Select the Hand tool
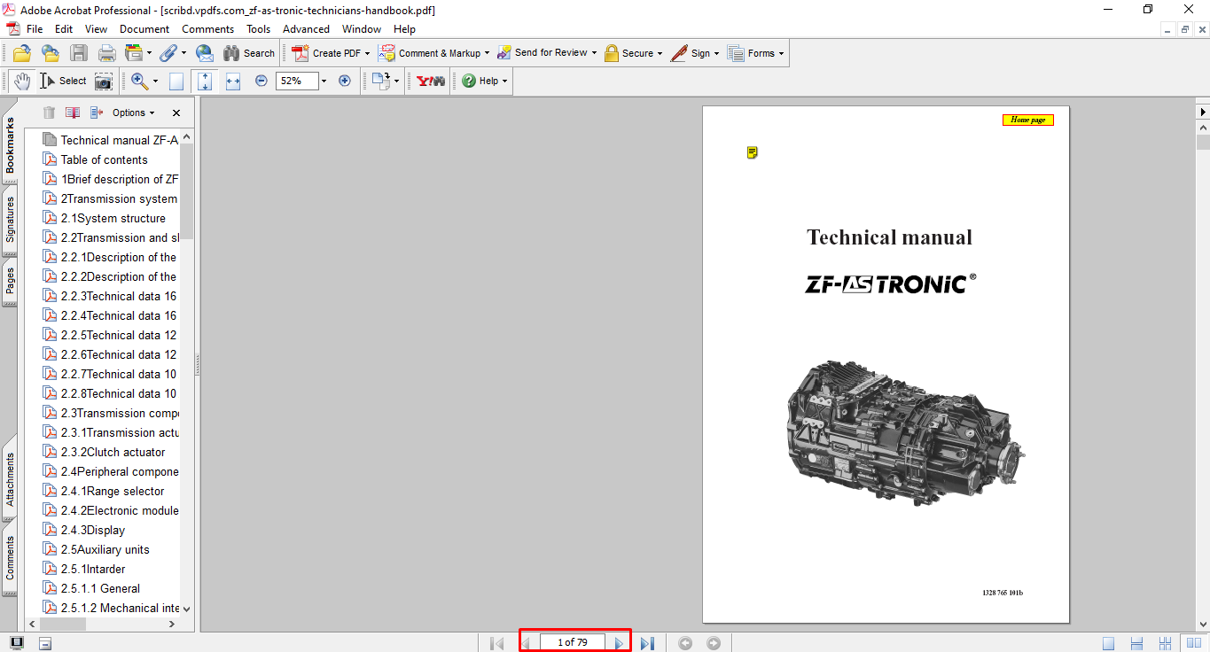The height and width of the screenshot is (652, 1210). point(21,81)
